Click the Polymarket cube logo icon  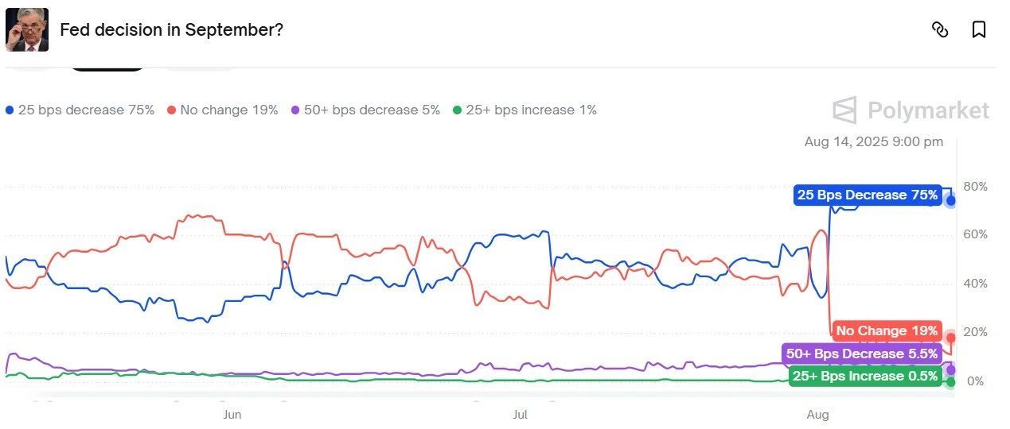pos(844,110)
